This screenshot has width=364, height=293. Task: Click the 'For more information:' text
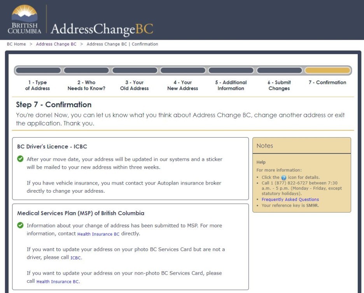(279, 170)
